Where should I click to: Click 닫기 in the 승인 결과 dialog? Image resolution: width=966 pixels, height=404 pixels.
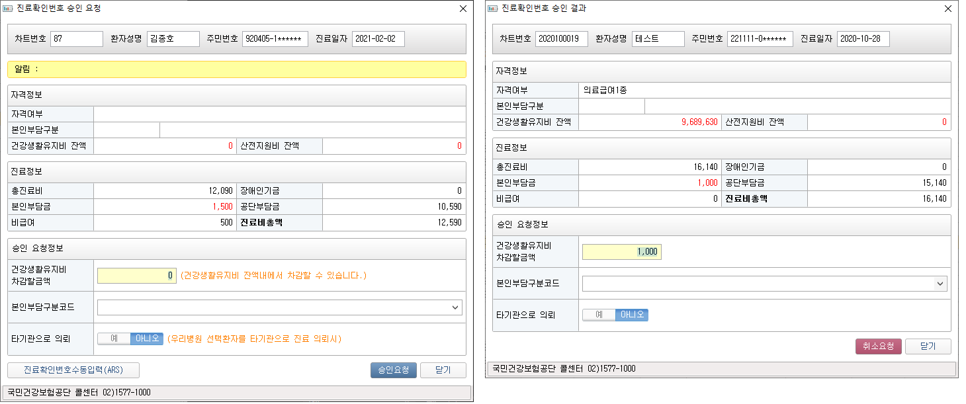pyautogui.click(x=928, y=346)
